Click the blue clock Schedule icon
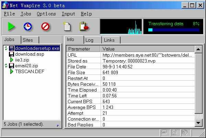This screenshot has width=206, height=138. click(28, 26)
